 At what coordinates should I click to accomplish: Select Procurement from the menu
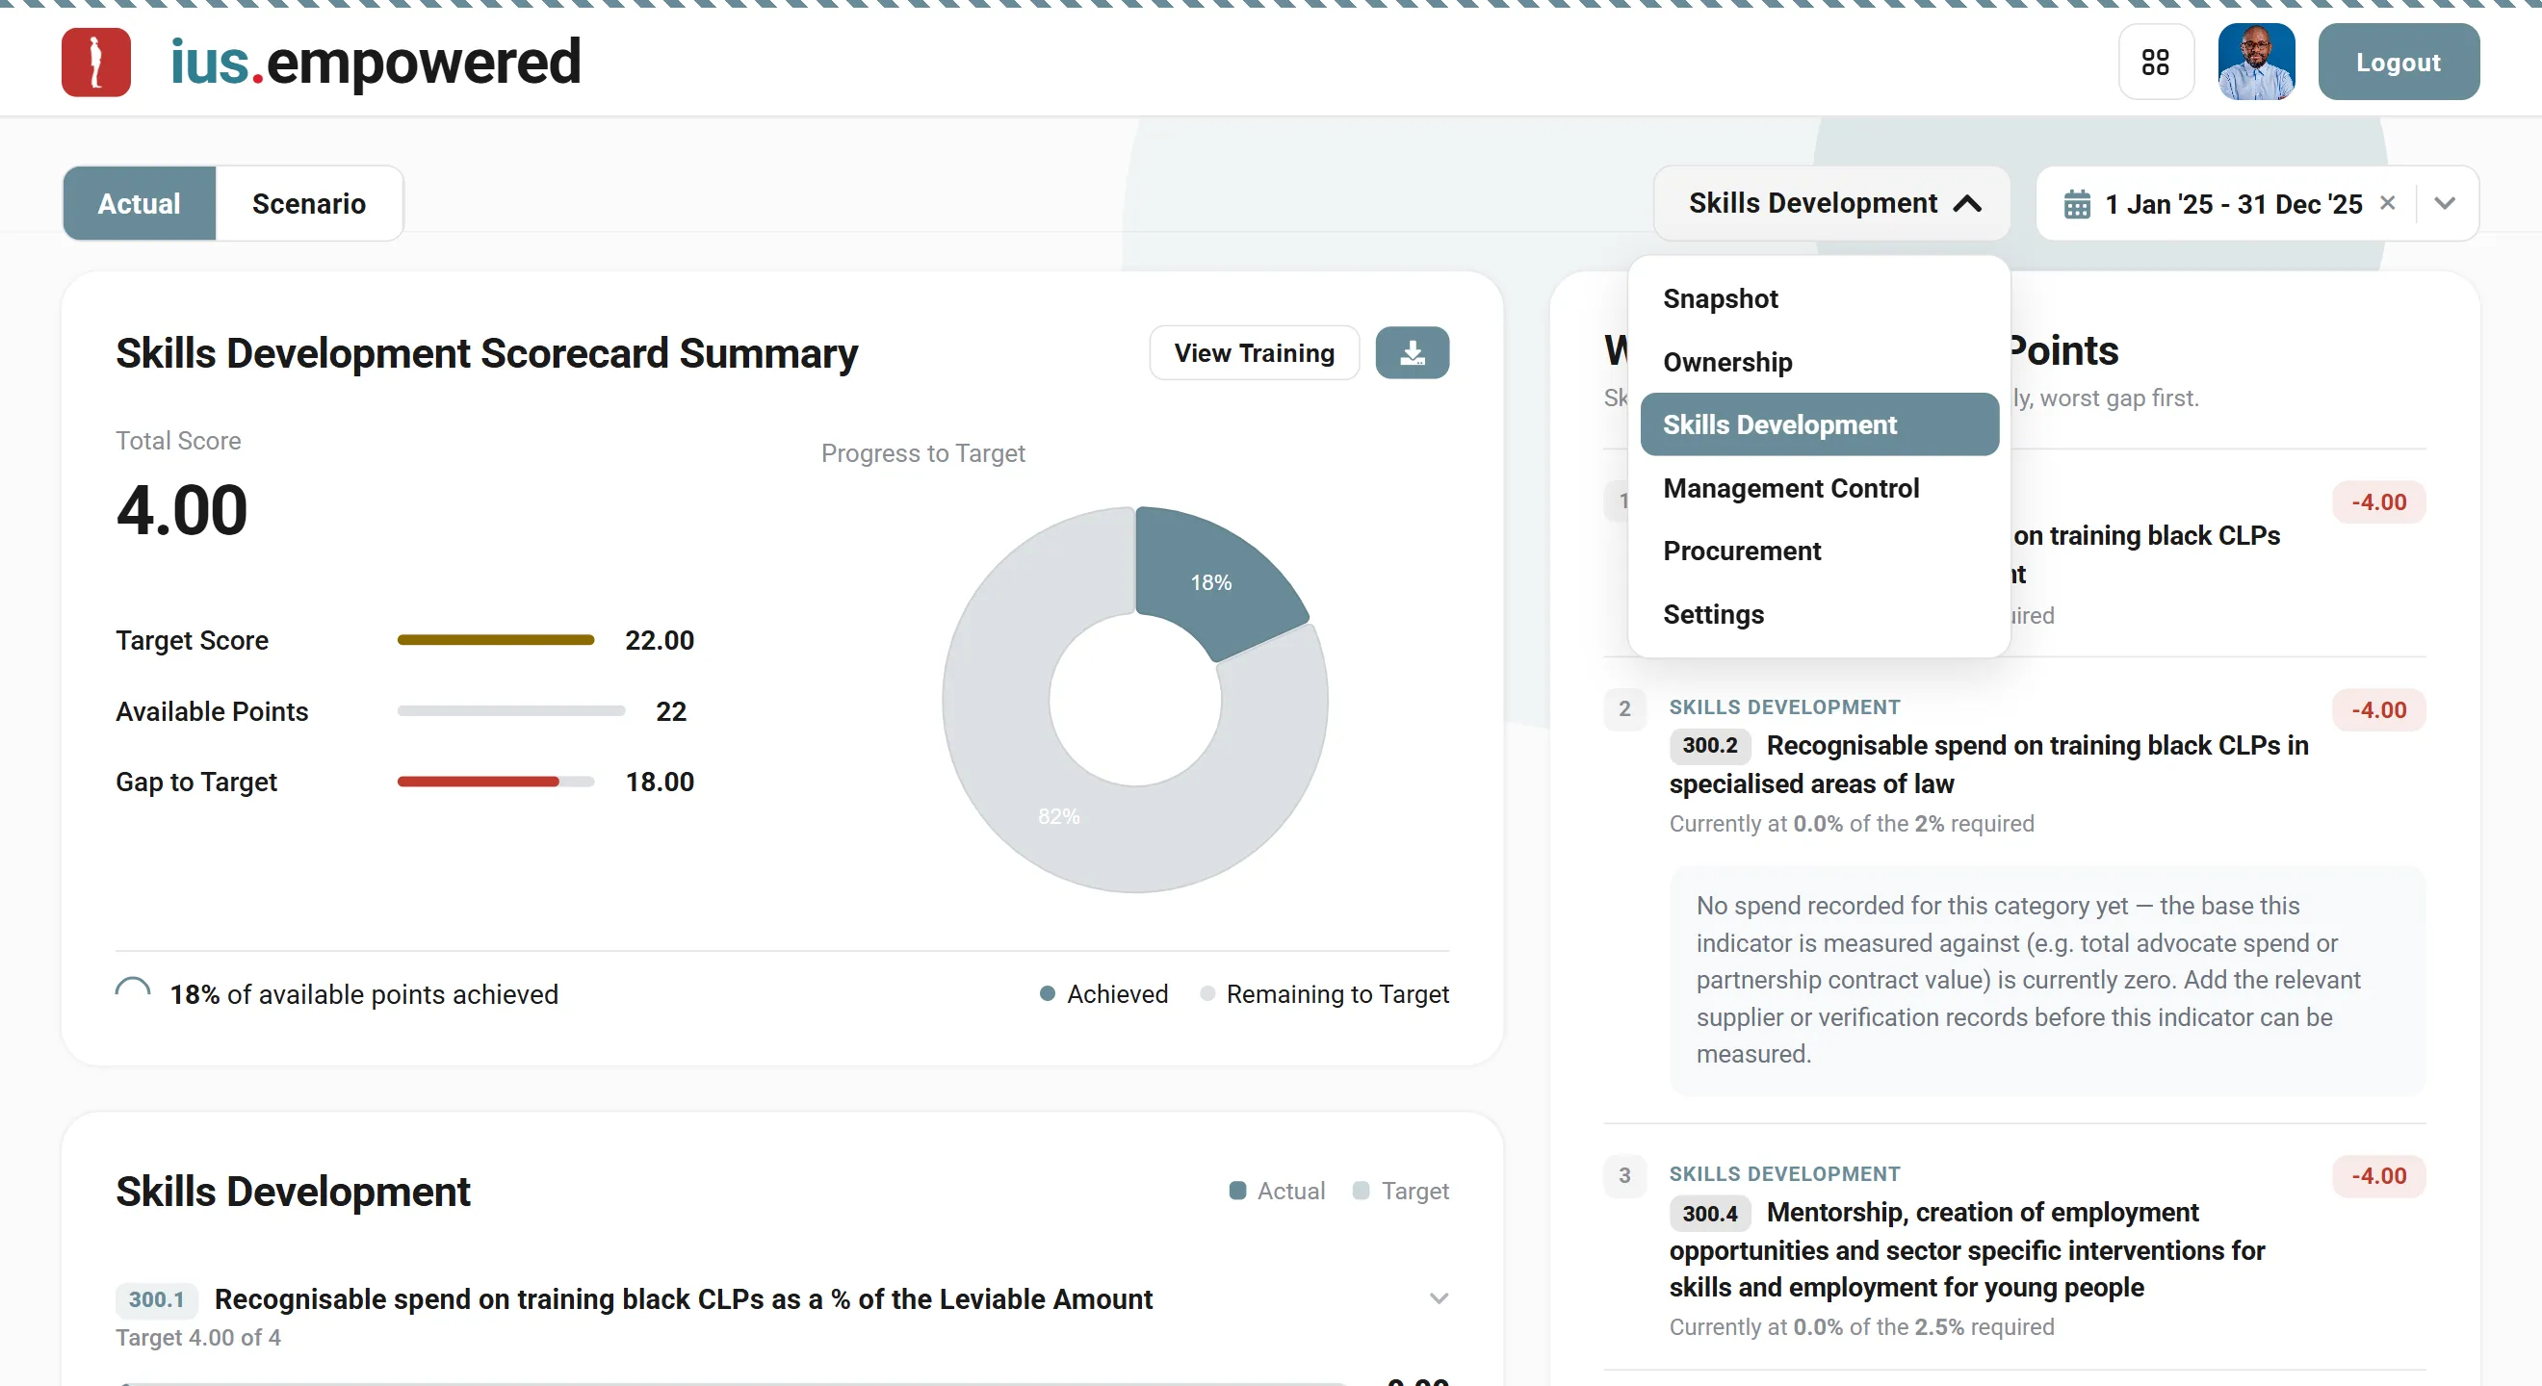[x=1819, y=551]
